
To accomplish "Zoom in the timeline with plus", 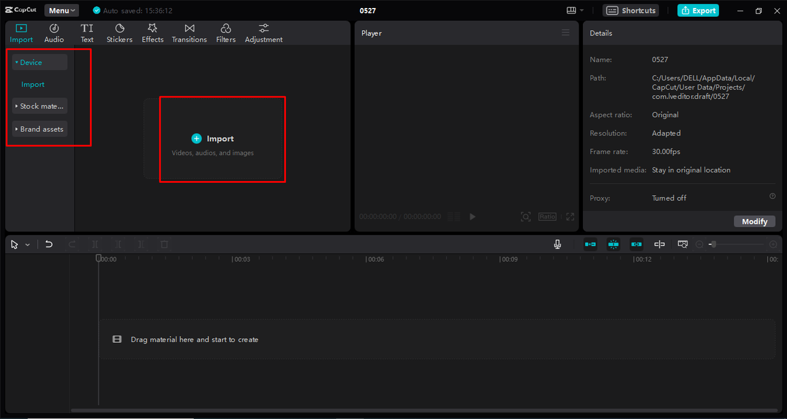I will [773, 244].
